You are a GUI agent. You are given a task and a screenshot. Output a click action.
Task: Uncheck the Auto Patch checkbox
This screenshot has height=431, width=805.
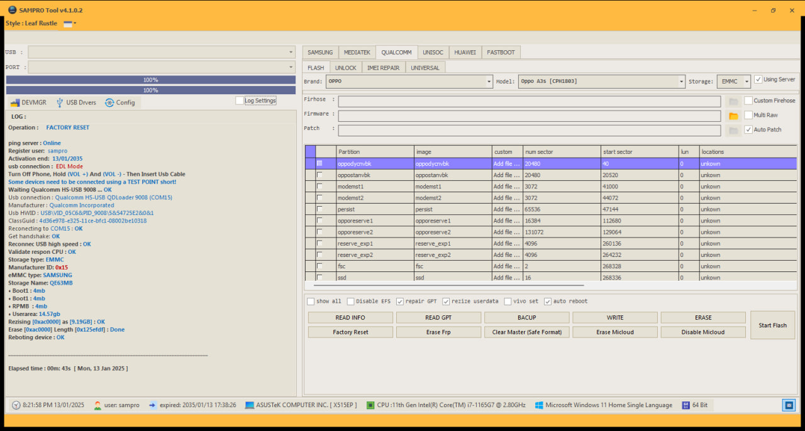tap(748, 129)
